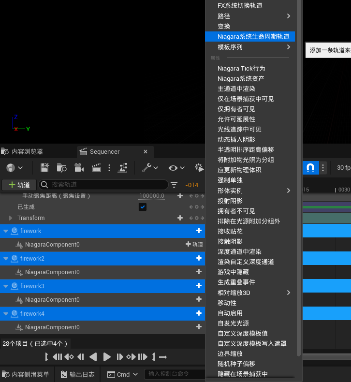Close the Sequencer tab
This screenshot has width=351, height=382.
pos(146,151)
